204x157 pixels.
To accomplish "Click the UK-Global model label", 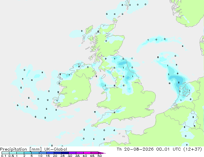I will (x=56, y=149).
